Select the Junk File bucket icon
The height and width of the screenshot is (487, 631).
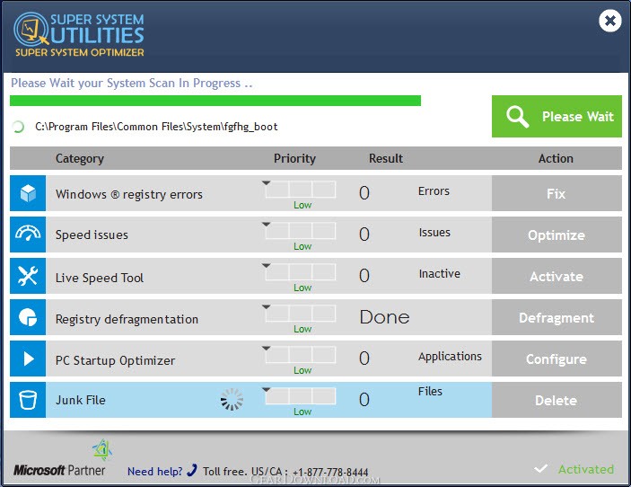[28, 400]
